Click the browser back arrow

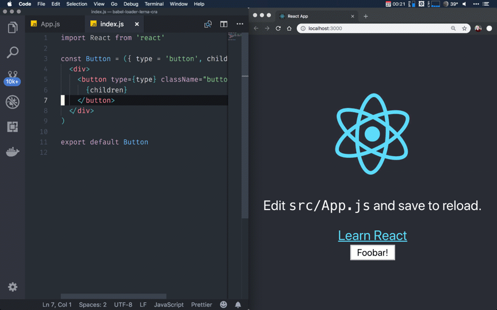pos(256,28)
